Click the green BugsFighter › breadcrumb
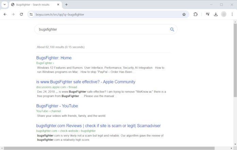 pos(45,63)
